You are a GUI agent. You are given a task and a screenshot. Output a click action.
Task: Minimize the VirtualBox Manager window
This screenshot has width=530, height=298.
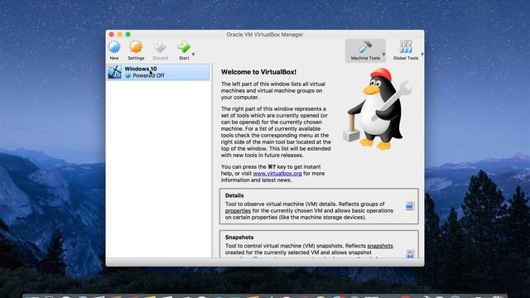(119, 35)
